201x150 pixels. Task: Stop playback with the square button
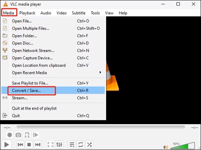pos(29,145)
